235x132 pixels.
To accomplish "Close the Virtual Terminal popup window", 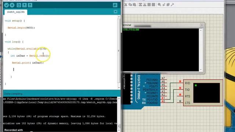I will [x=202, y=25].
